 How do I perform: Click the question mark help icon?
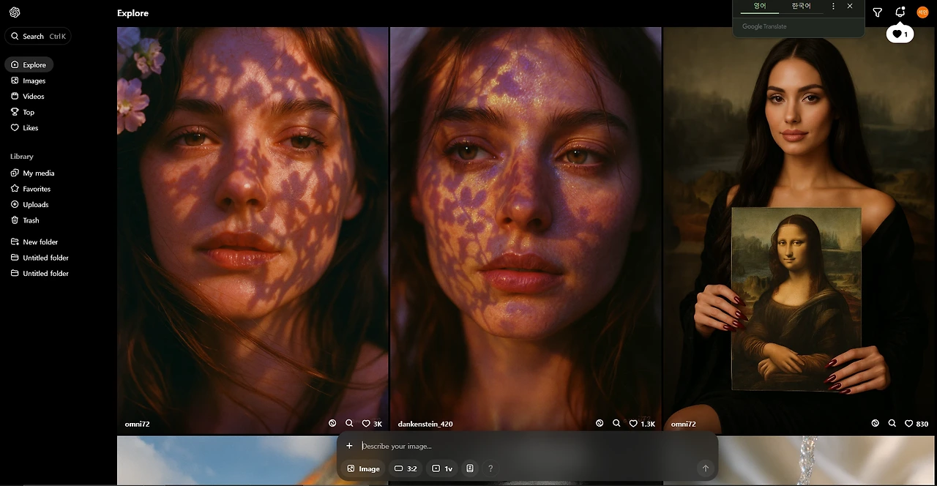click(x=490, y=468)
